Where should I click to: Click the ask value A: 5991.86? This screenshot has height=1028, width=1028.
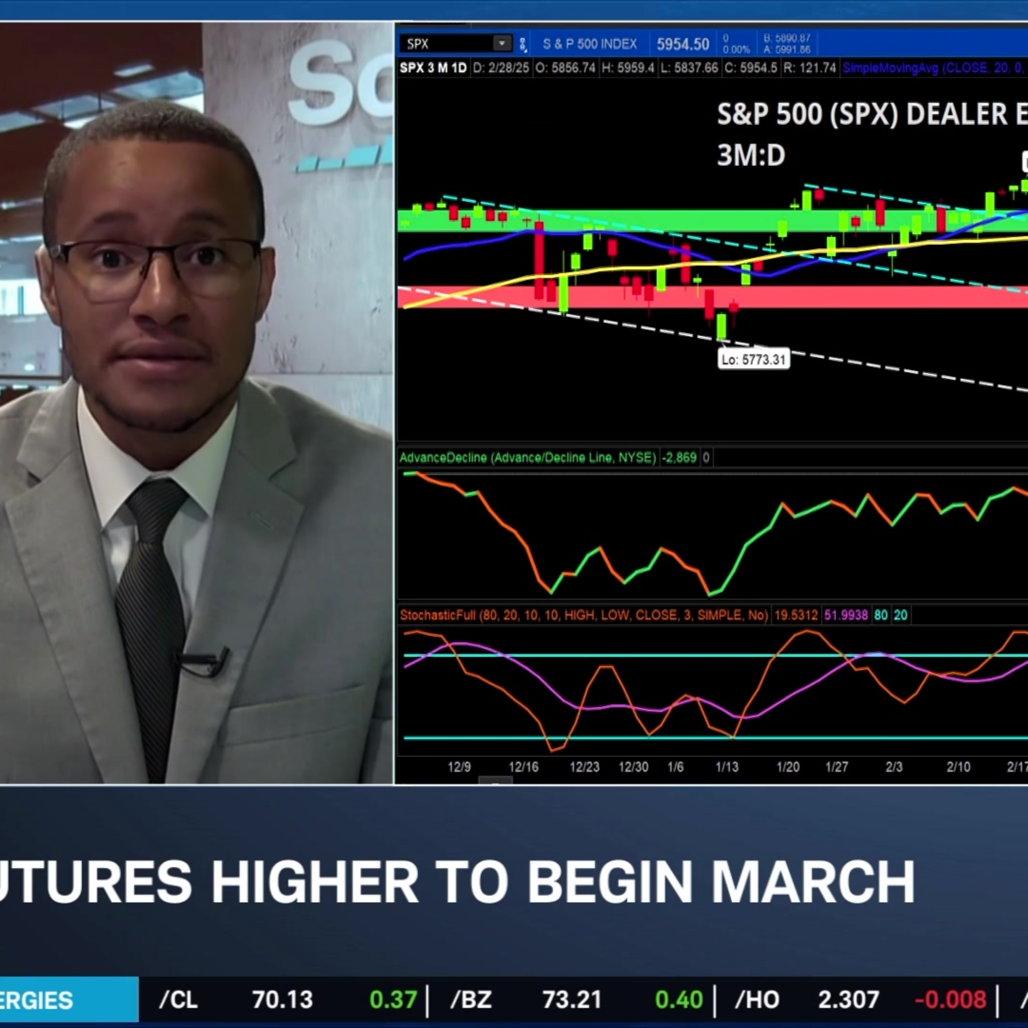[787, 49]
